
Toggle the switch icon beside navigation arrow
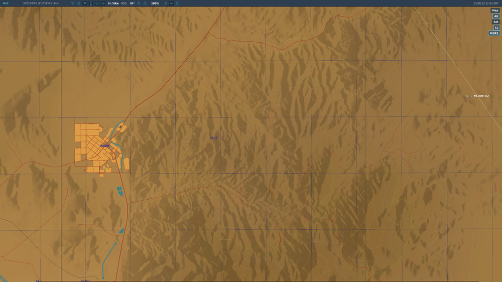(x=172, y=3)
